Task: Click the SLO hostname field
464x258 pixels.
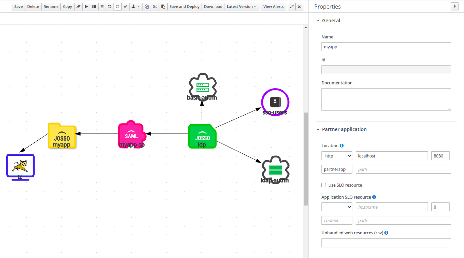Action: (392, 207)
